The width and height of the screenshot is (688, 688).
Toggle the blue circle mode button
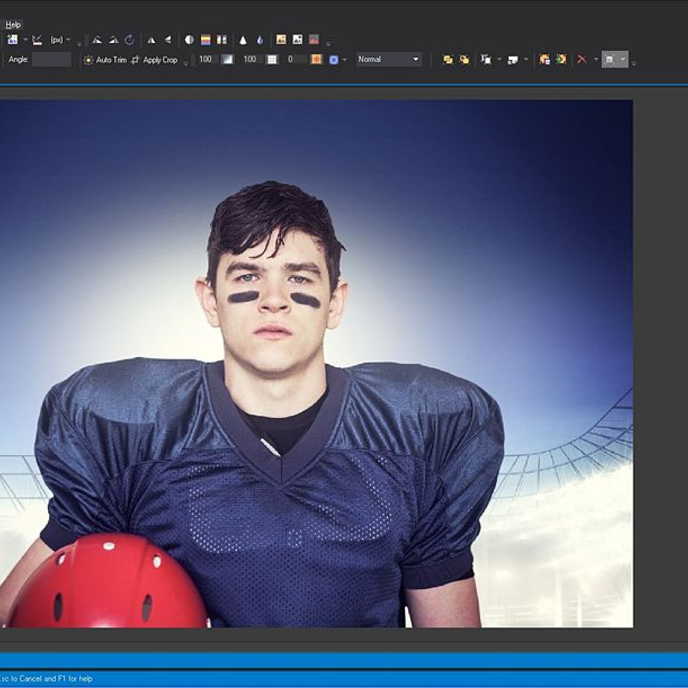(x=334, y=60)
